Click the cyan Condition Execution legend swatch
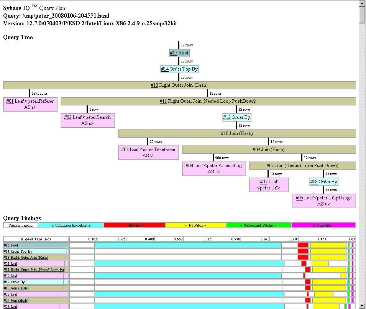 click(71, 225)
